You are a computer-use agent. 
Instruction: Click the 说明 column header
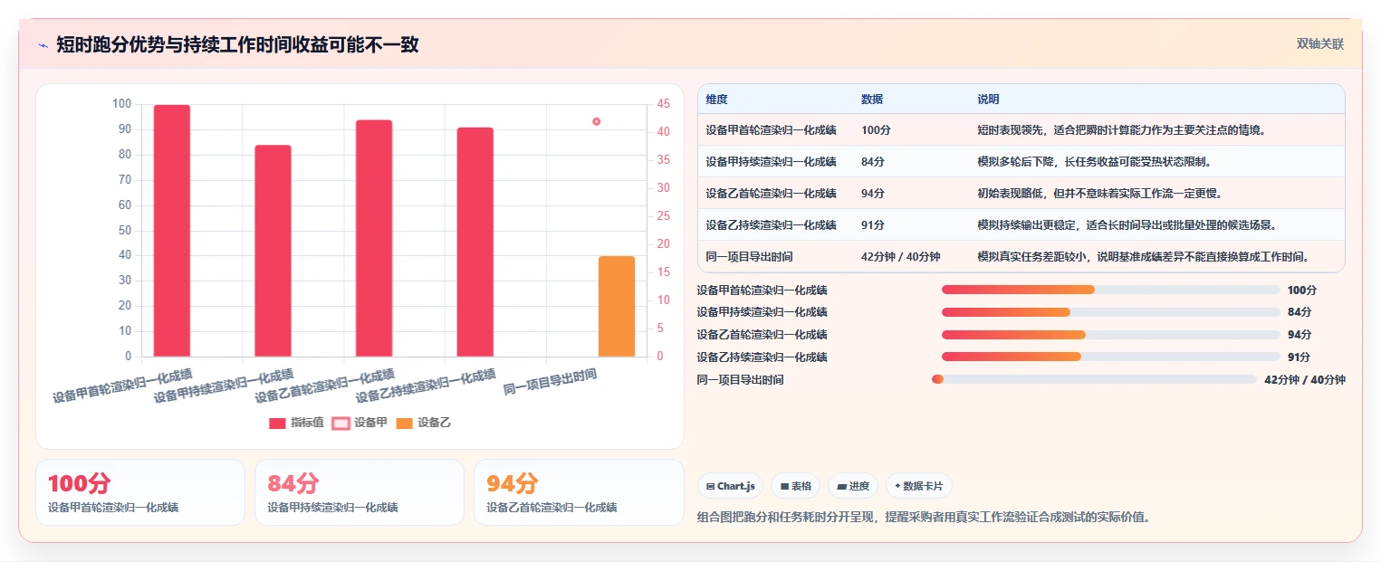coord(988,99)
